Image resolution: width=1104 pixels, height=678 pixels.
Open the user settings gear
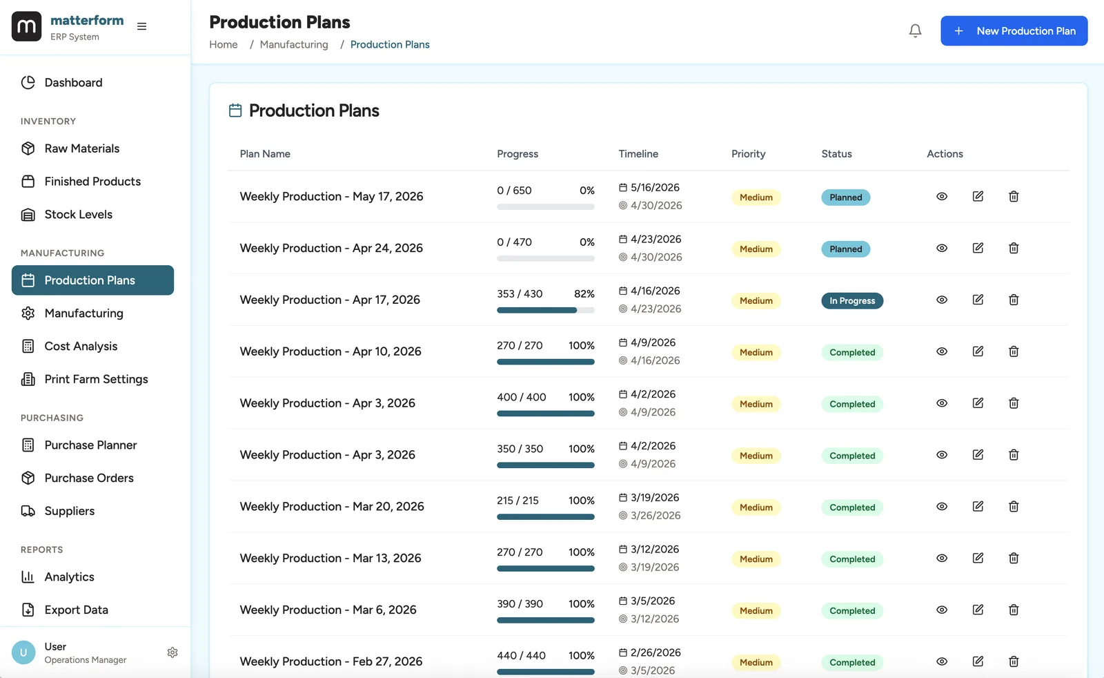(172, 652)
